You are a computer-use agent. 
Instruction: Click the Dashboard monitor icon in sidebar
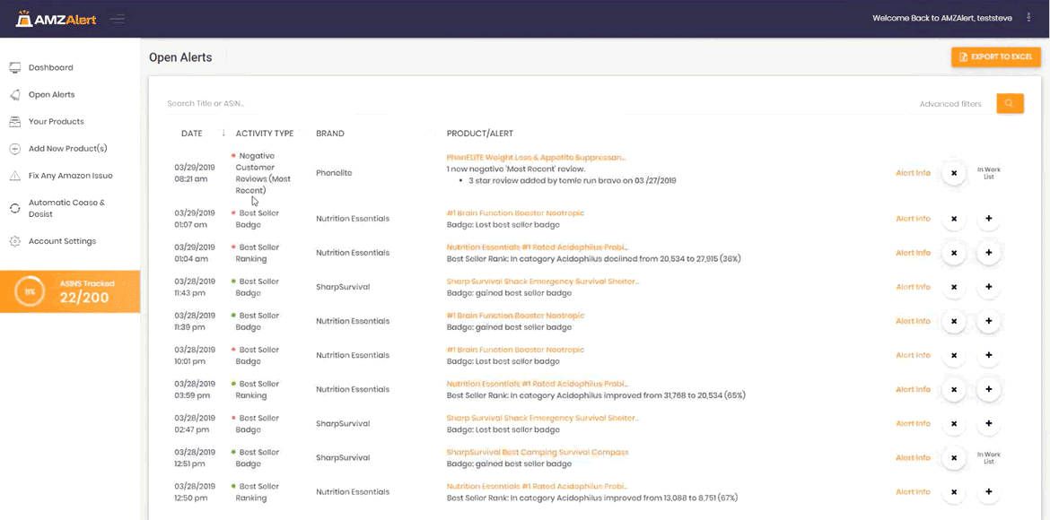pyautogui.click(x=15, y=68)
